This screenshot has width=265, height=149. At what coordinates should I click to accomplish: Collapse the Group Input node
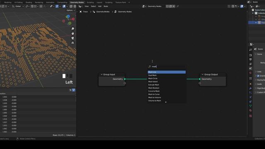pyautogui.click(x=101, y=74)
